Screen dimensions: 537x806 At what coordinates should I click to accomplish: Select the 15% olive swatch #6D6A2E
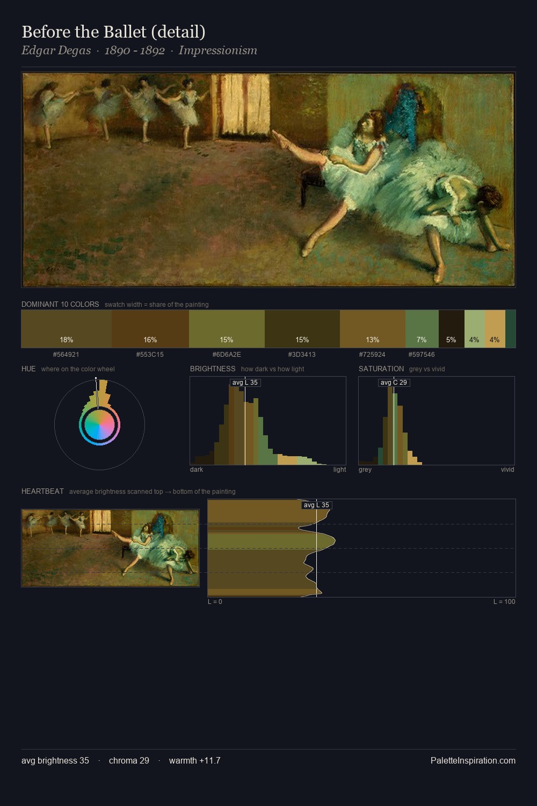pos(227,329)
